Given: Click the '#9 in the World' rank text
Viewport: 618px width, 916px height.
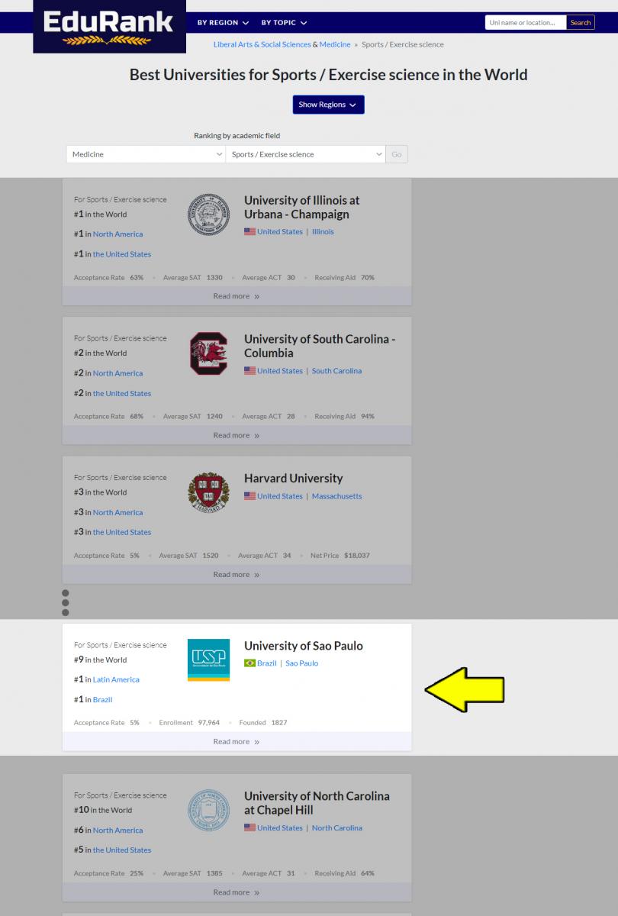Looking at the screenshot, I should pos(101,660).
